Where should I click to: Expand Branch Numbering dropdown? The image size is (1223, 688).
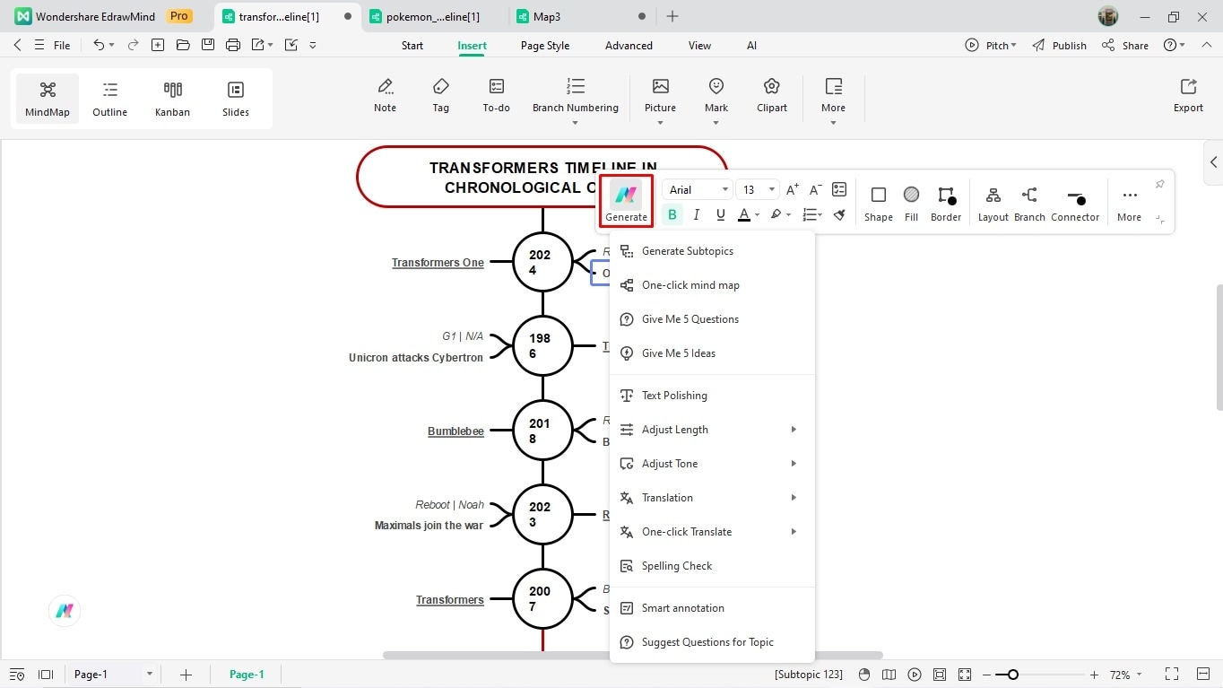[576, 123]
